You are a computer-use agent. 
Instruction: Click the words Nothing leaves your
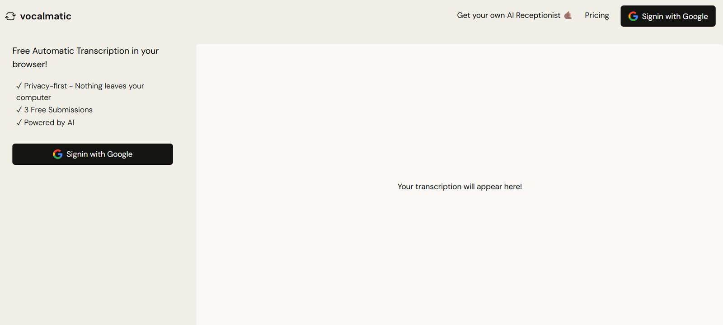(x=109, y=86)
